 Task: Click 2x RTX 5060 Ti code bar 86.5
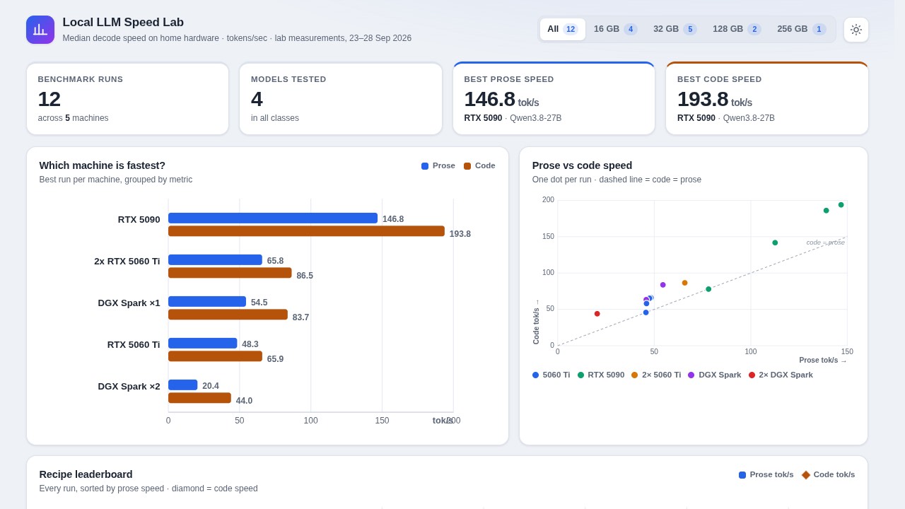pyautogui.click(x=230, y=273)
